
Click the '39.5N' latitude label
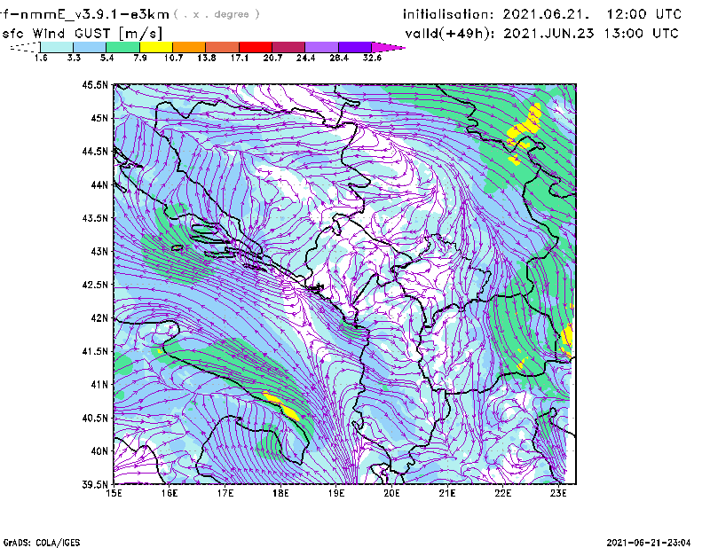(95, 485)
